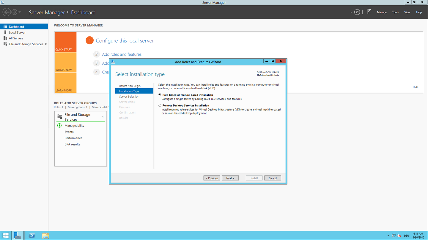This screenshot has width=428, height=240.
Task: Open the notifications flag
Action: 369,12
